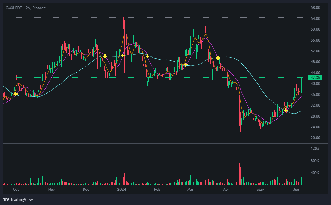Click the yellow cross marker above the 2024 label
Image resolution: width=331 pixels, height=205 pixels.
tap(122, 56)
